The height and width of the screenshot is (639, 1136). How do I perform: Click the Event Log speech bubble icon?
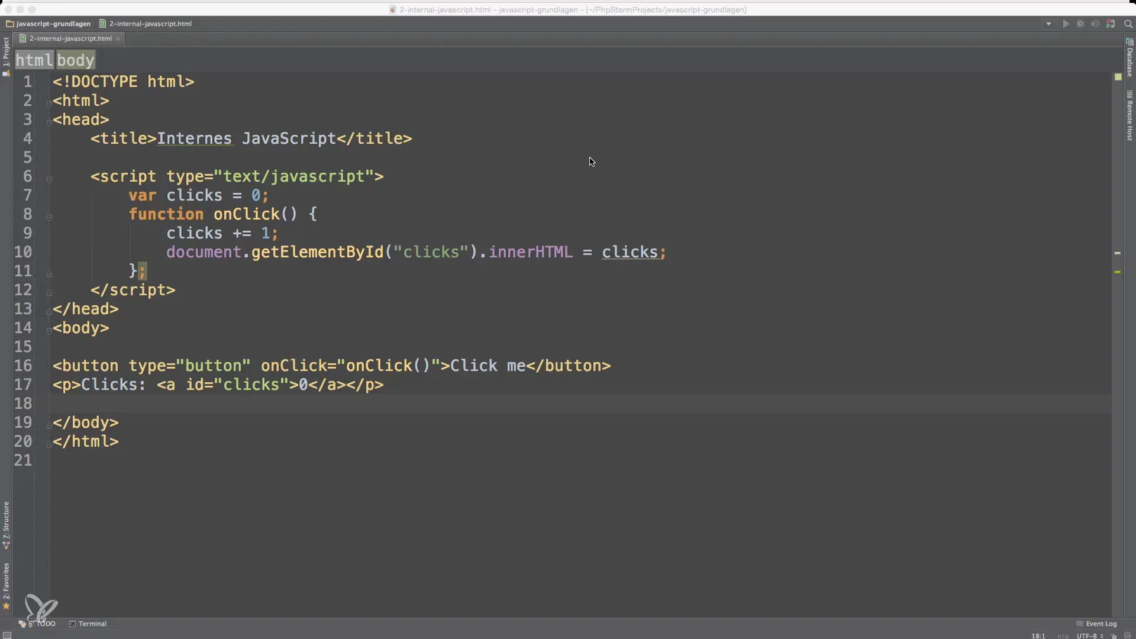[1080, 624]
